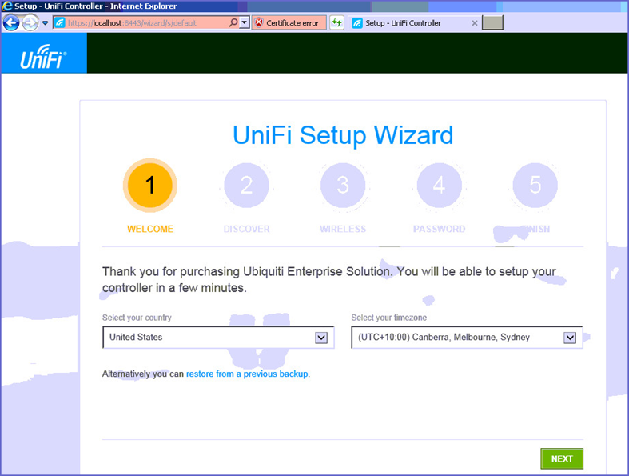
Task: Expand the address bar autocomplete dropdown
Action: [x=245, y=23]
